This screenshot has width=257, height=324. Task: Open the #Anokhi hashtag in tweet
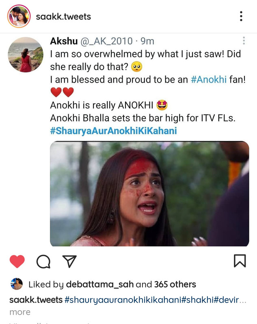(x=209, y=79)
